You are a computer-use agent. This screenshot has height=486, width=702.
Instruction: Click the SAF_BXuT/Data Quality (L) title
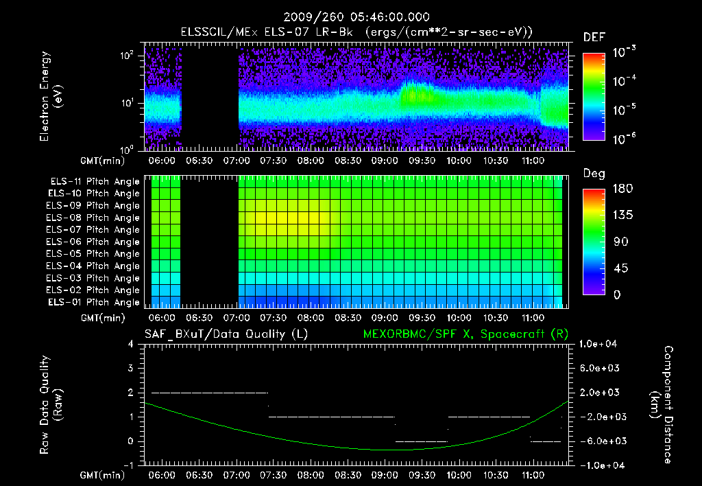226,334
